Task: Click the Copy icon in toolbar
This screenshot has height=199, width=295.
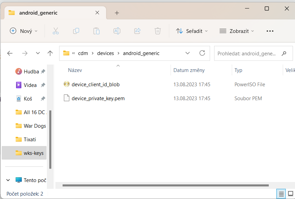Action: [76, 31]
